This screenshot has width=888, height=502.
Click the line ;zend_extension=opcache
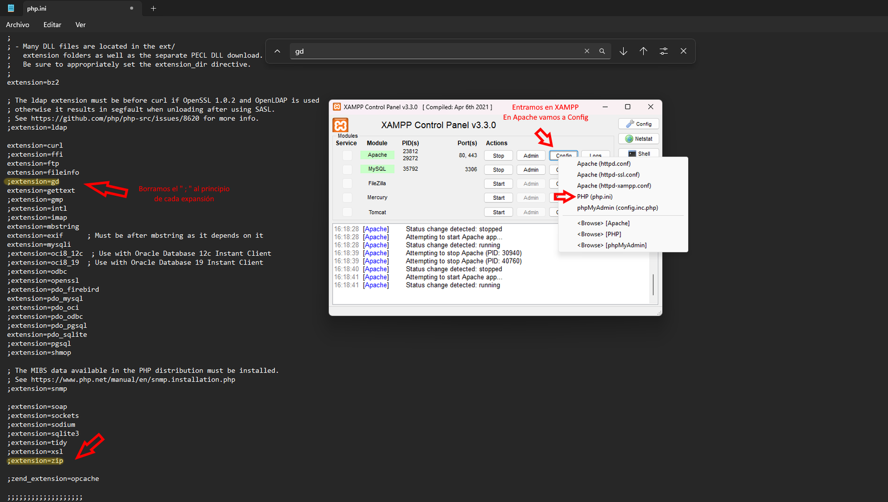point(53,479)
